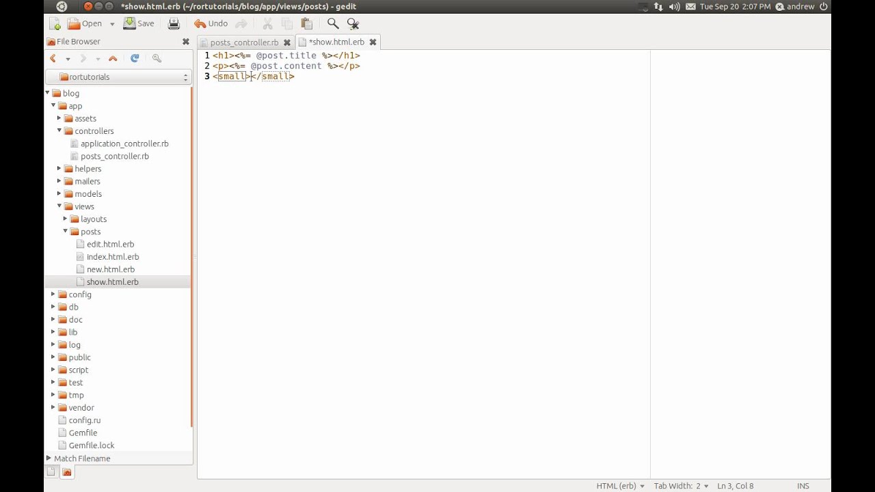
Task: Click the Cut scissors icon
Action: click(267, 23)
